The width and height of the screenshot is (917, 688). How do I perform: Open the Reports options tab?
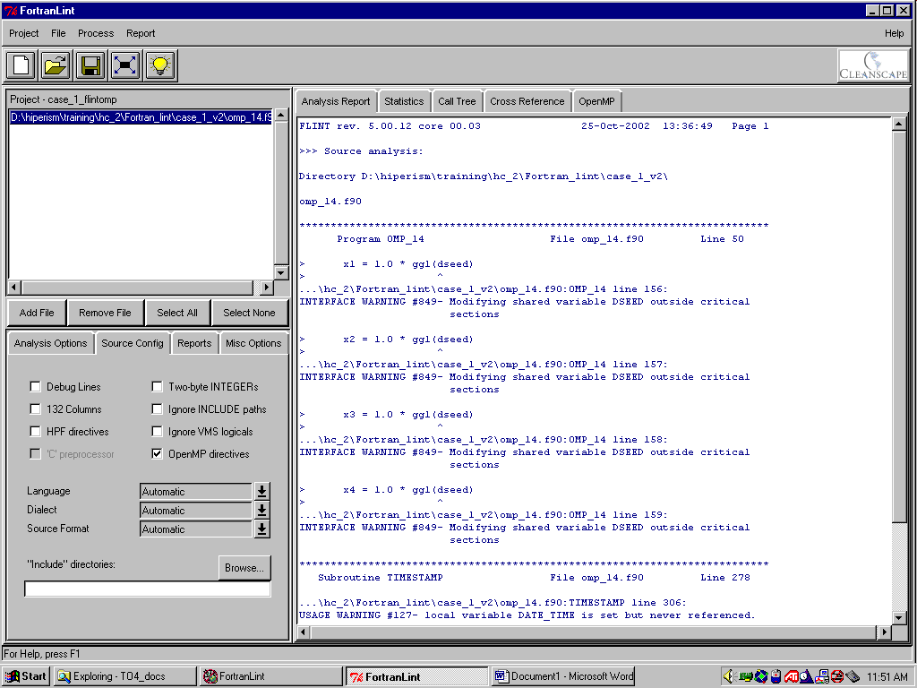194,343
